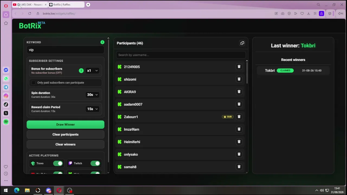Open Telegram in Opera sidebar

point(6,87)
